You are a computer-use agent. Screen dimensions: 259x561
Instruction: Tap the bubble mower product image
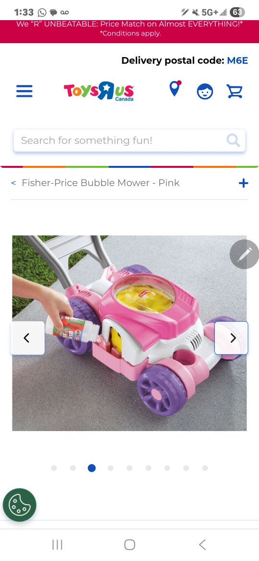pyautogui.click(x=129, y=333)
